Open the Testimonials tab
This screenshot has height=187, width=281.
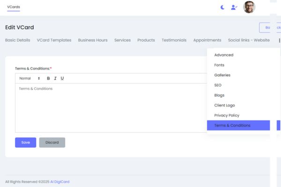[174, 40]
